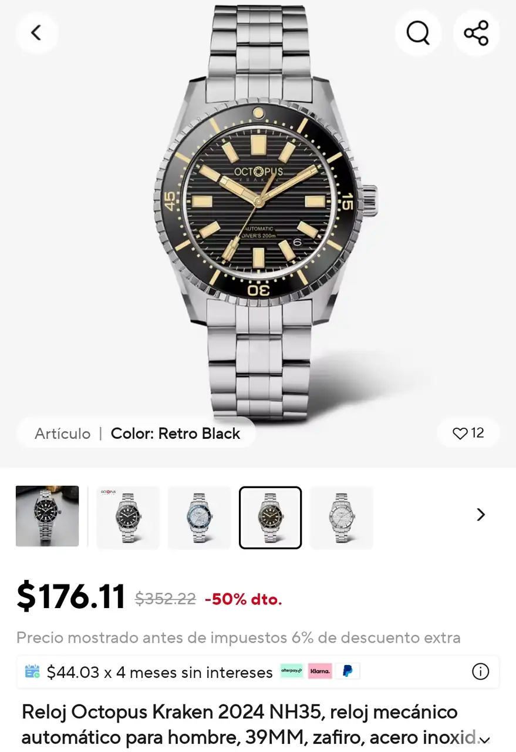The height and width of the screenshot is (752, 516).
Task: Tap the -50% dto. discount label
Action: point(243,599)
